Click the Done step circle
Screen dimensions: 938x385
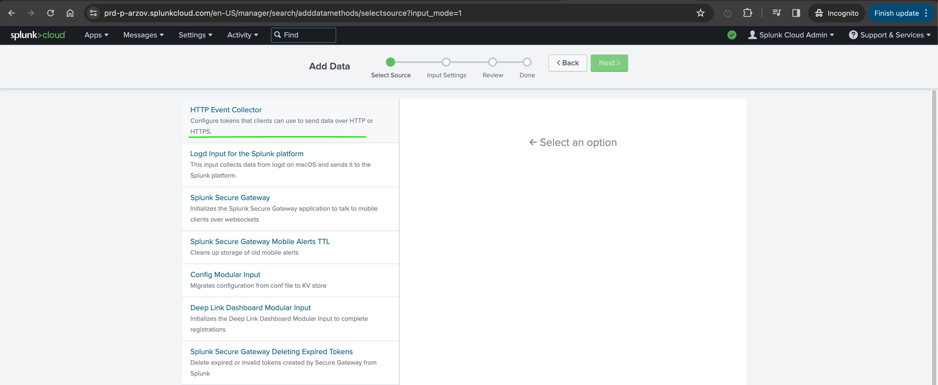click(527, 62)
